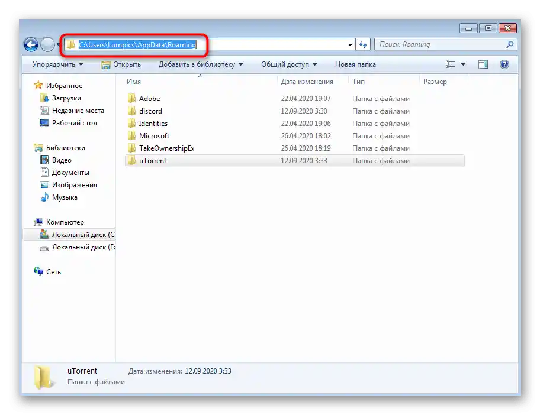Open the Видео library
Viewport: 540px width, 415px height.
coord(62,160)
